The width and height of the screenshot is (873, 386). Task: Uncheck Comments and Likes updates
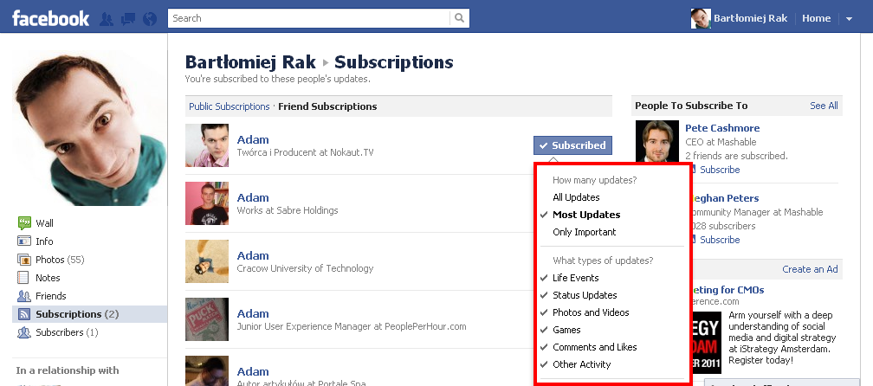point(595,347)
